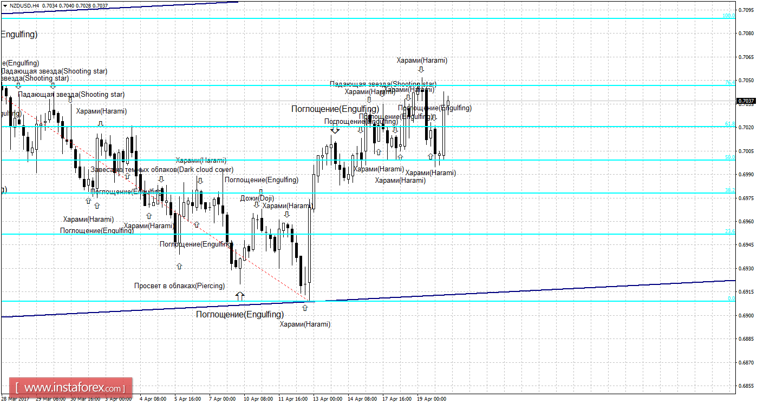Click the Fibonacci 23.6 level label

click(x=730, y=231)
